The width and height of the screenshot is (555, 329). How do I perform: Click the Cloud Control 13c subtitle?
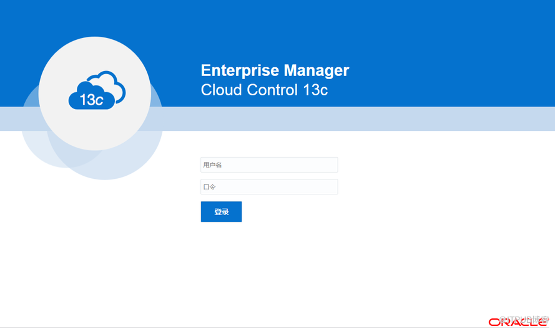point(265,90)
